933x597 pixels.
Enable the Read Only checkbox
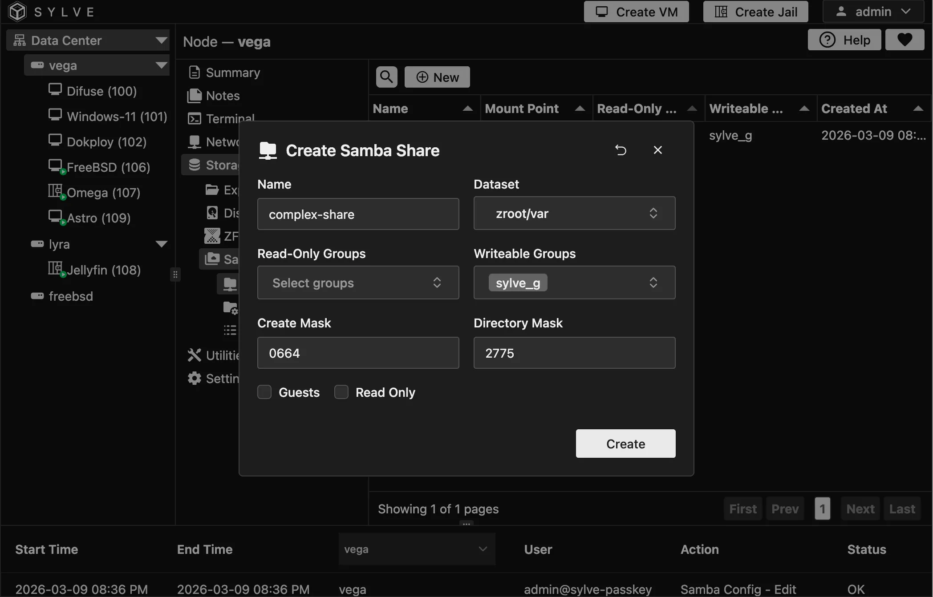pyautogui.click(x=341, y=392)
